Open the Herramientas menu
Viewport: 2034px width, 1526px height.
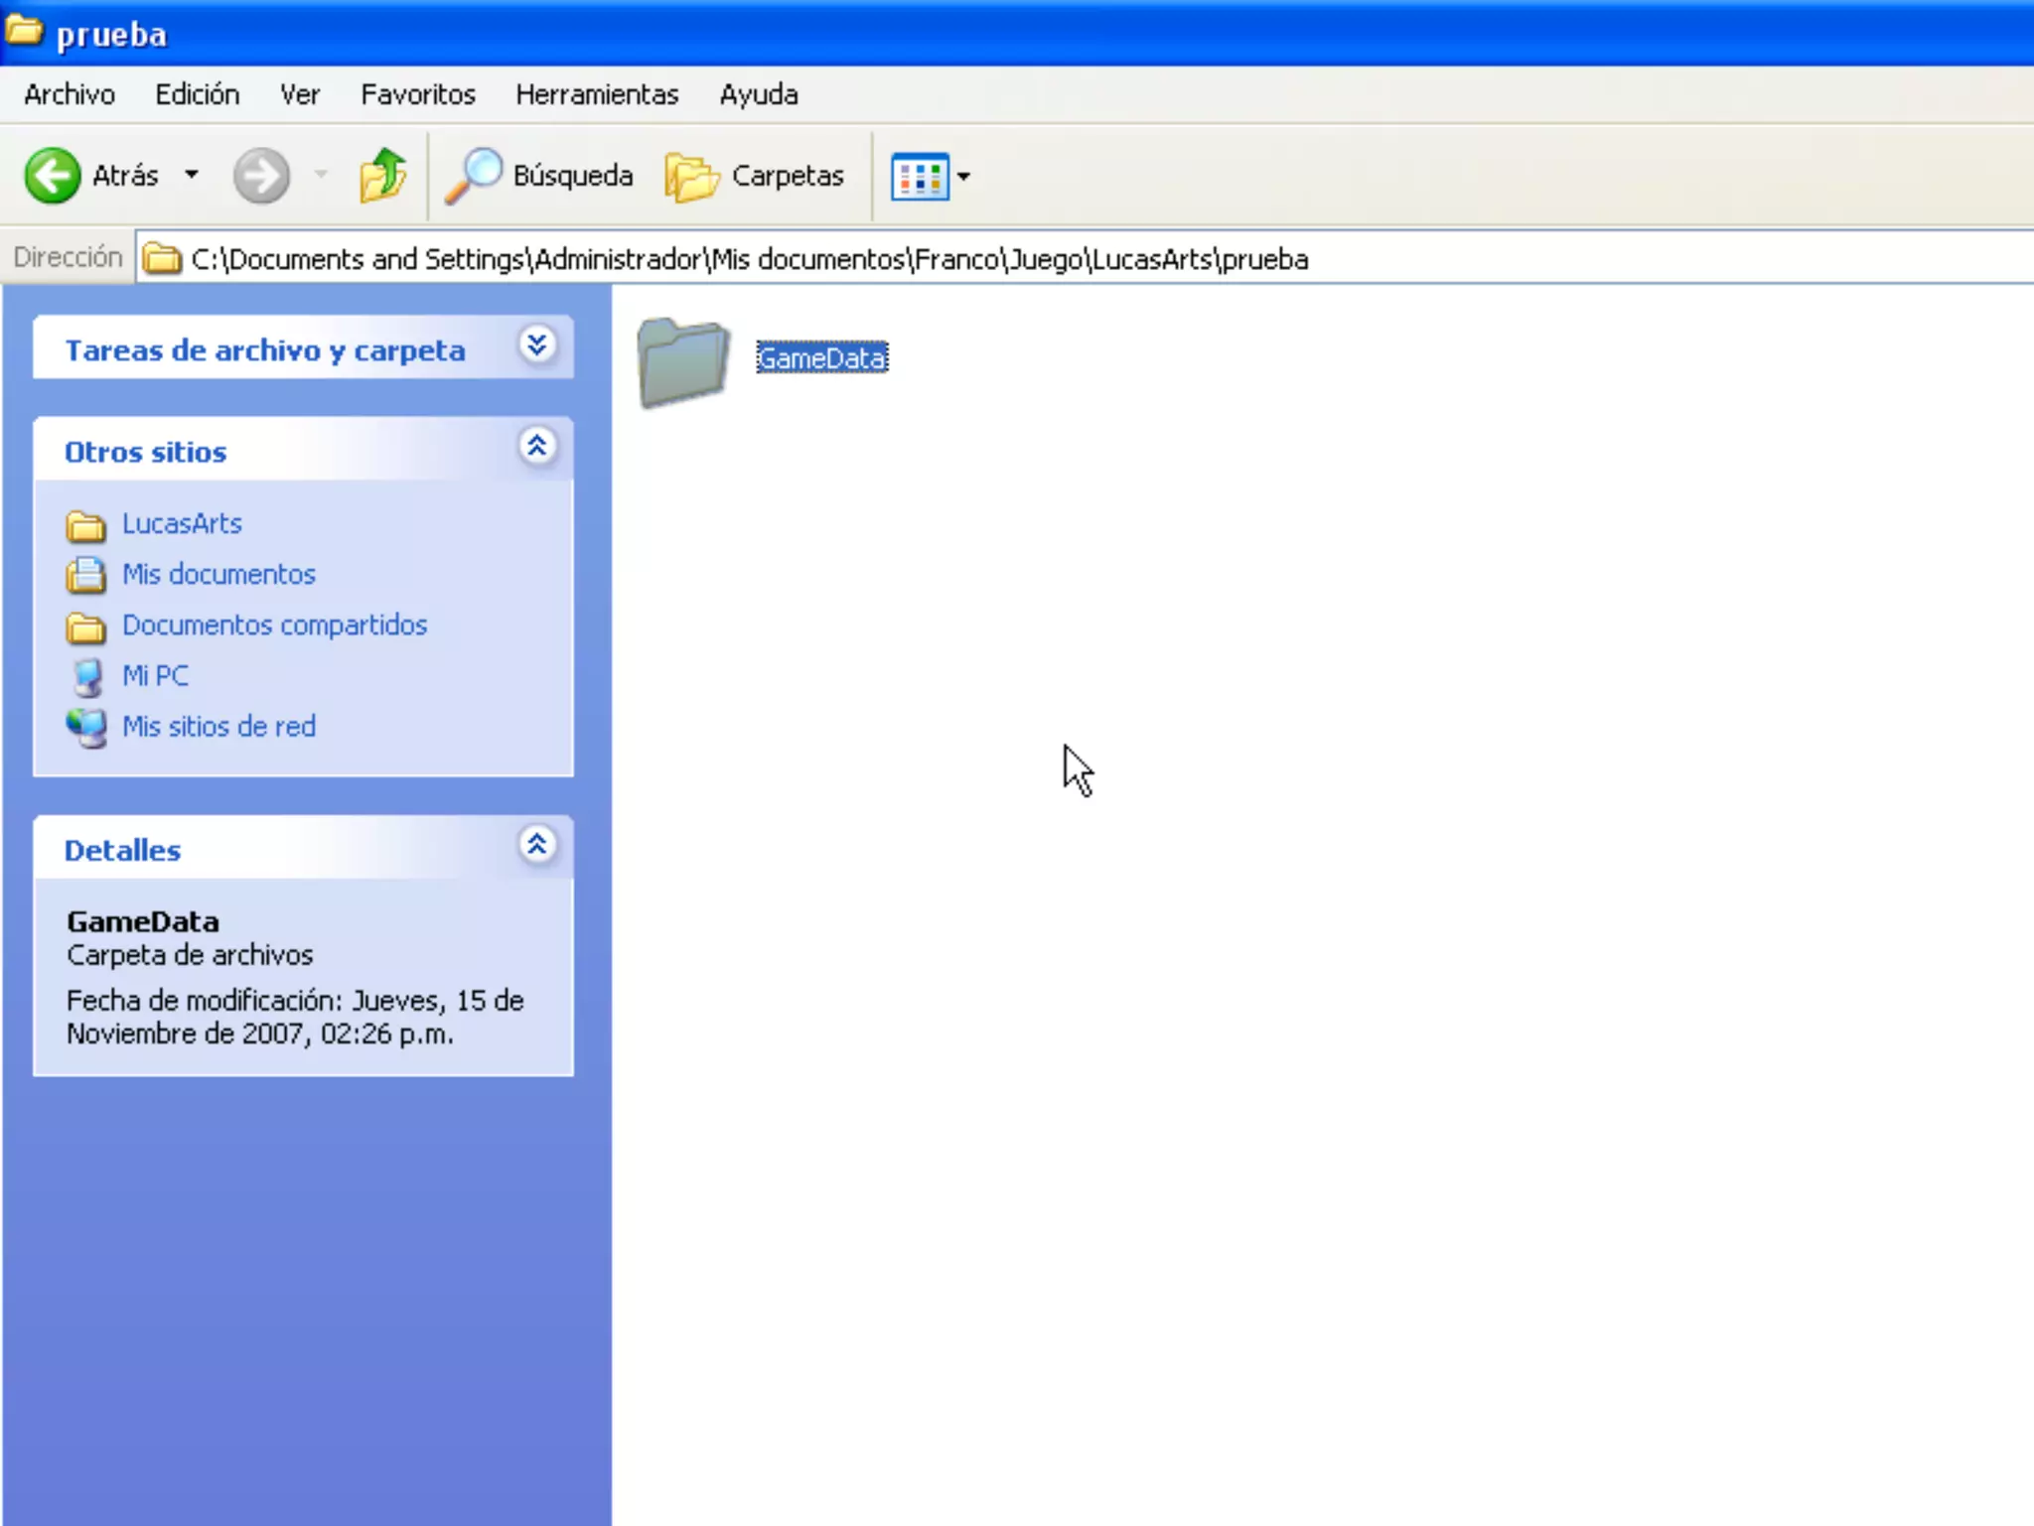[x=597, y=94]
